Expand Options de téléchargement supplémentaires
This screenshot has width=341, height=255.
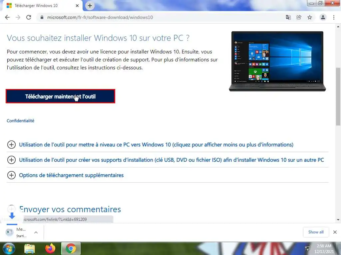point(11,175)
